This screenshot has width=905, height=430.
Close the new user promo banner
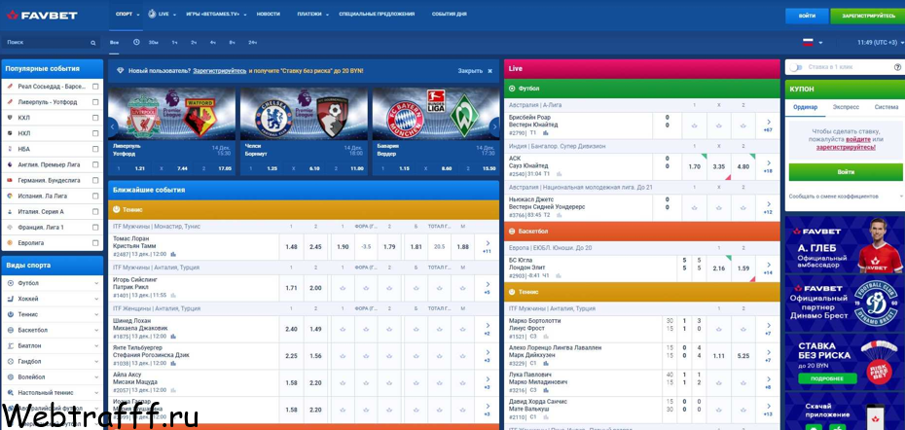[x=490, y=71]
